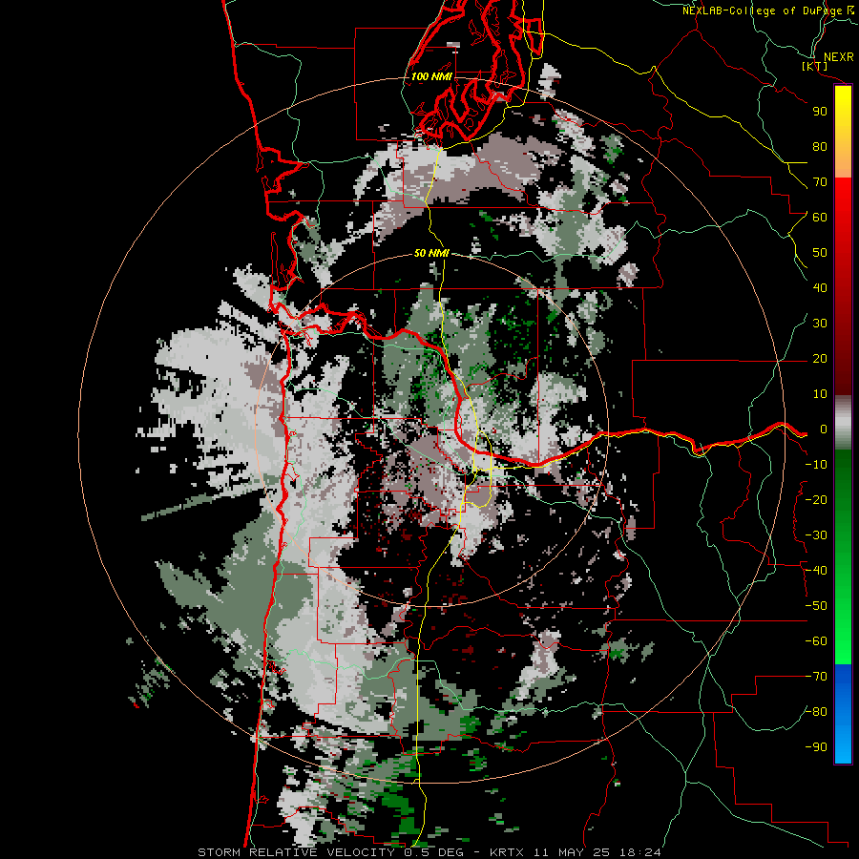Select the 10 value on velocity scale
859x859 pixels.
tap(820, 394)
